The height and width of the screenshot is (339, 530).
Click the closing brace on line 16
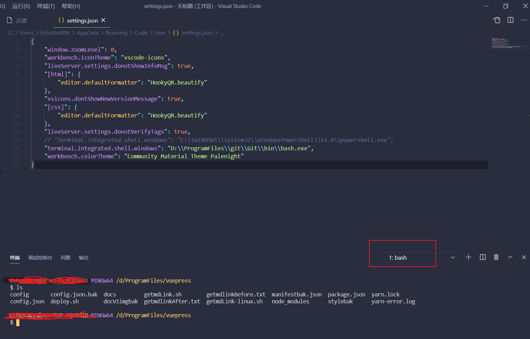[x=33, y=165]
